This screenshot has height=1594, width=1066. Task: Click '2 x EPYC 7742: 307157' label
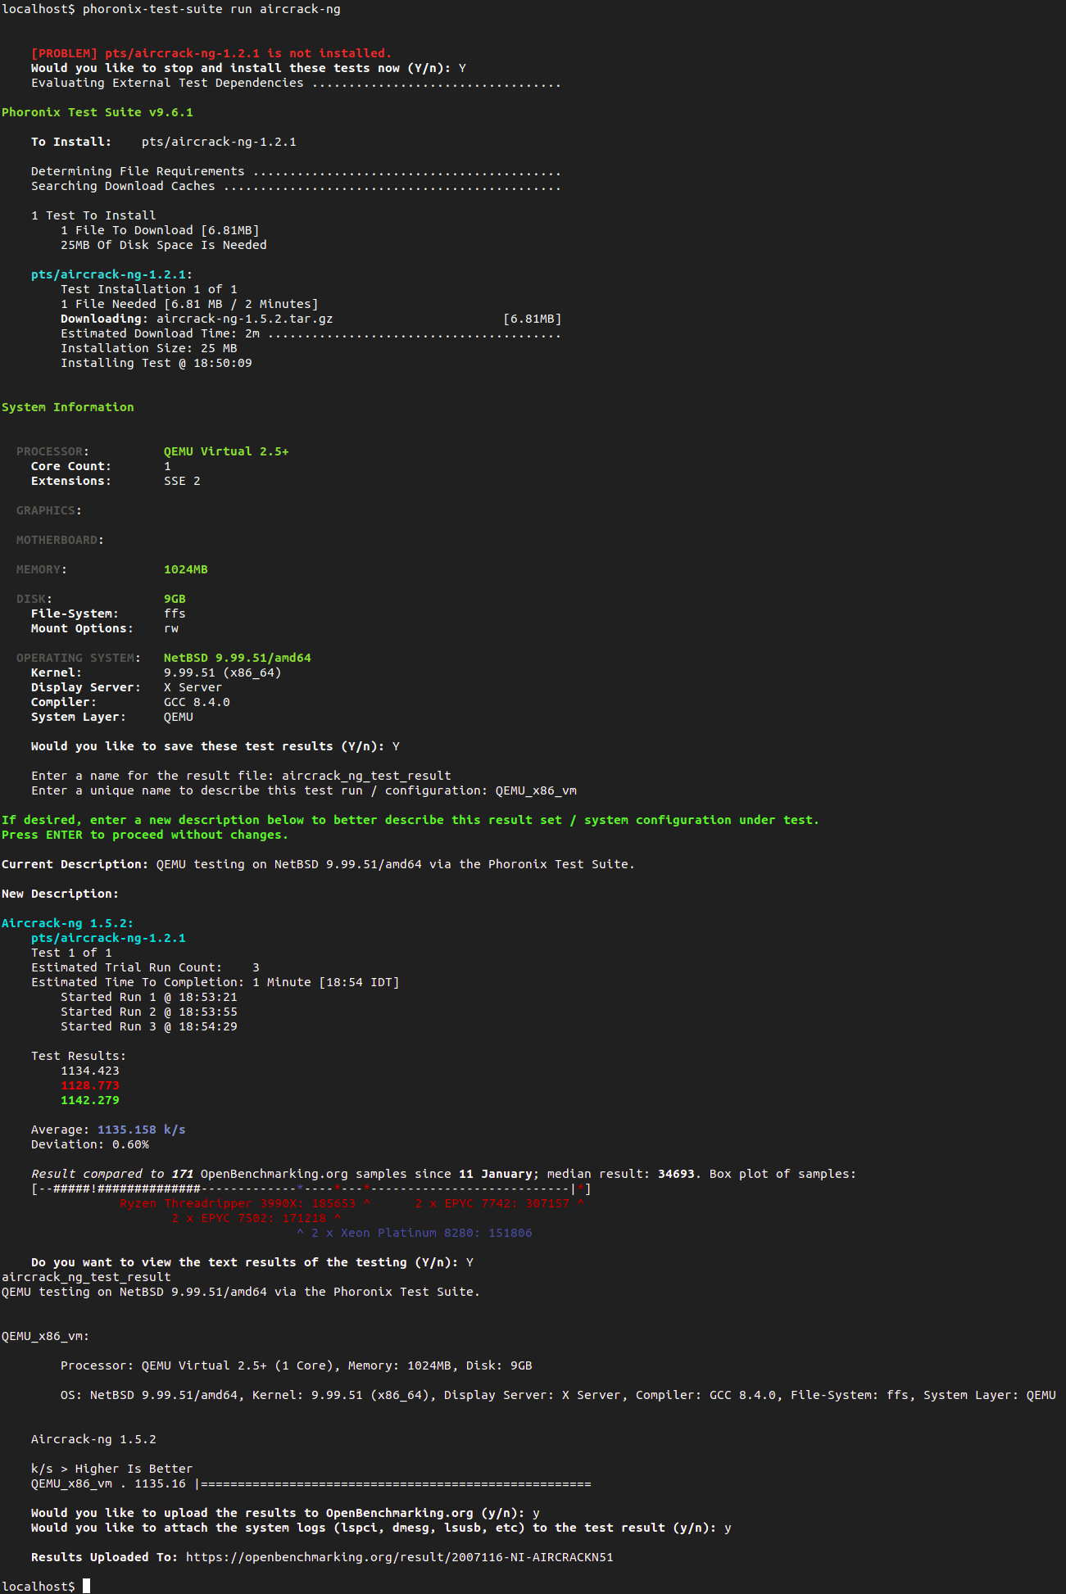pos(492,1204)
